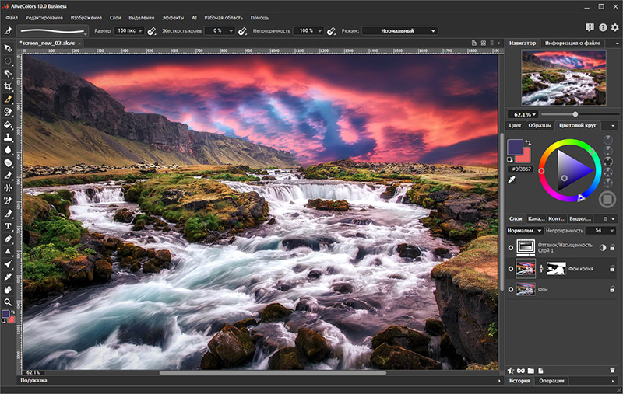The height and width of the screenshot is (394, 623).
Task: Open the program settings gear icon
Action: tap(614, 27)
